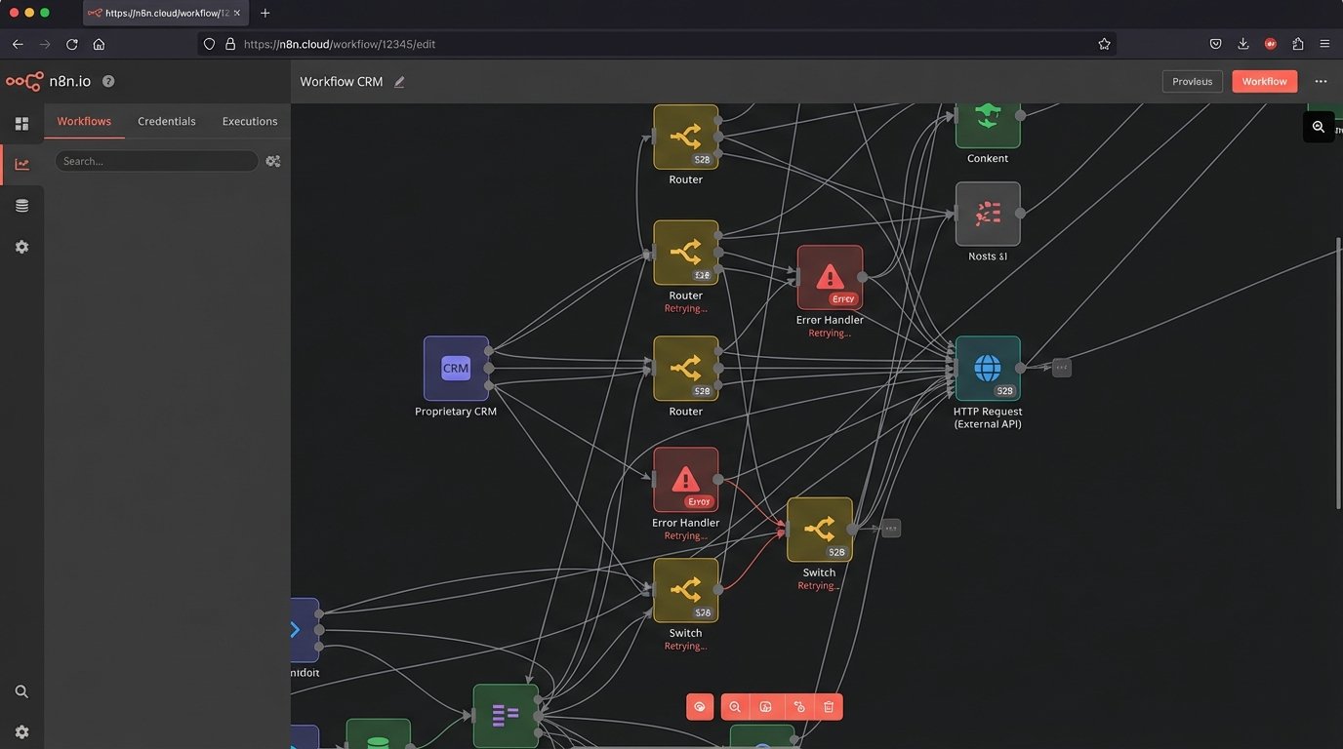
Task: Delete selection using trash icon in canvas toolbar
Action: (829, 707)
